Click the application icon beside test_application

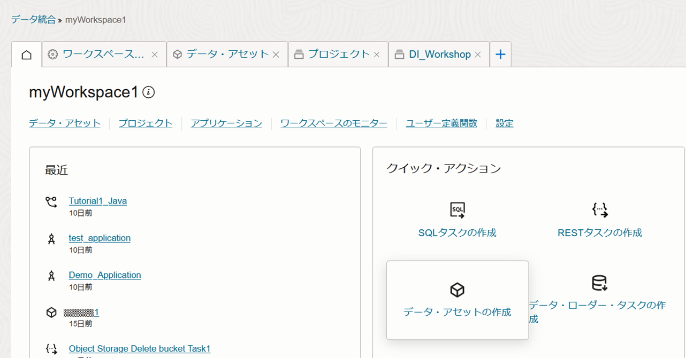[51, 239]
